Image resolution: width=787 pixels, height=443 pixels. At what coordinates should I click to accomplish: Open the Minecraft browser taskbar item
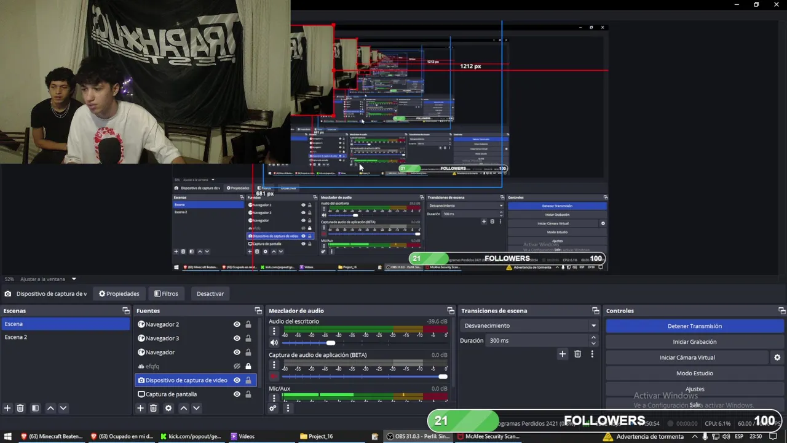tap(52, 436)
